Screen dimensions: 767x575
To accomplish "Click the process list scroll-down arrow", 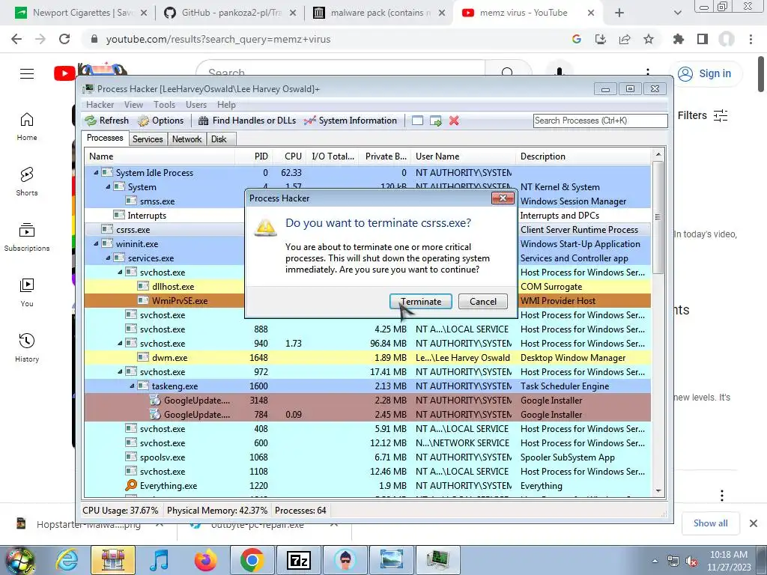I will coord(658,491).
